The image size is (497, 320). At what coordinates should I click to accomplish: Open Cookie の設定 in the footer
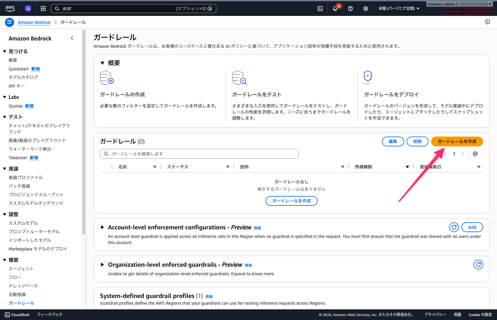(480, 314)
